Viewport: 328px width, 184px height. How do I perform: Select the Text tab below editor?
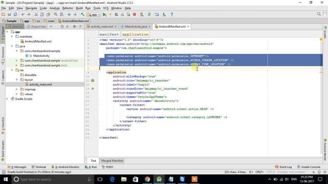(93, 160)
